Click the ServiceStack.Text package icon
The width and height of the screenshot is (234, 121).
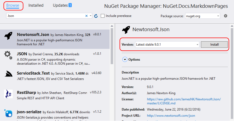tap(9, 74)
